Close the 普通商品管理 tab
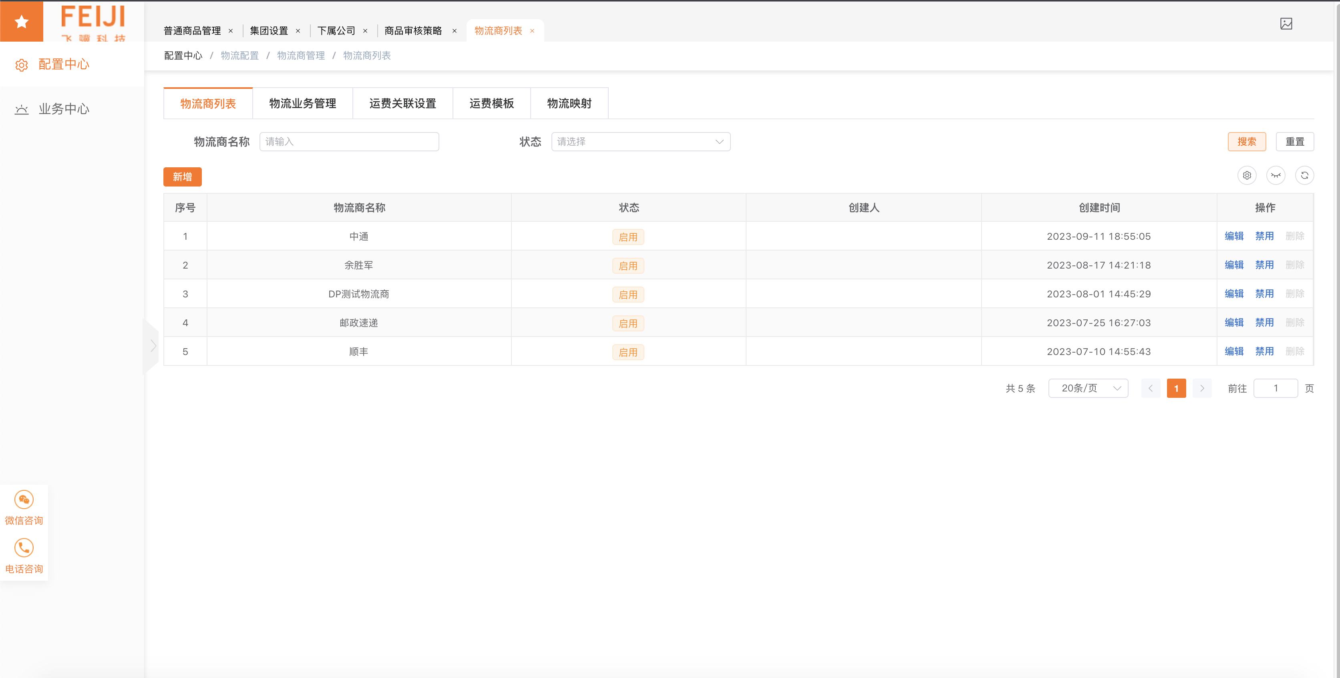Image resolution: width=1340 pixels, height=678 pixels. coord(230,31)
